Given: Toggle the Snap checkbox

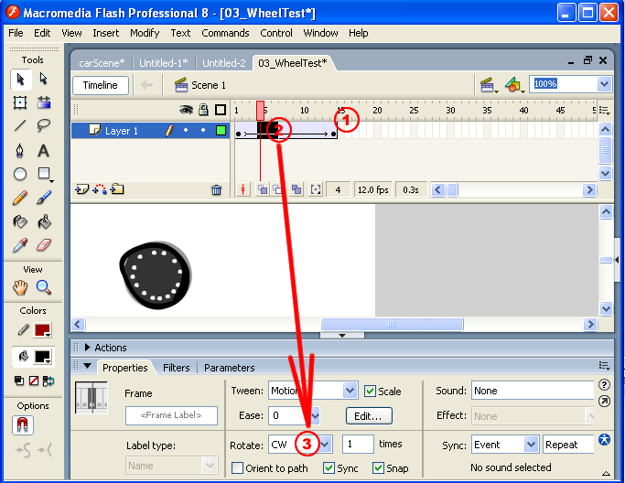Looking at the screenshot, I should pyautogui.click(x=378, y=468).
